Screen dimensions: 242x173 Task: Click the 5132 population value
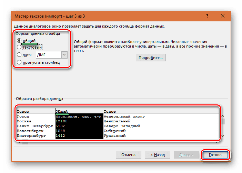coord(60,126)
